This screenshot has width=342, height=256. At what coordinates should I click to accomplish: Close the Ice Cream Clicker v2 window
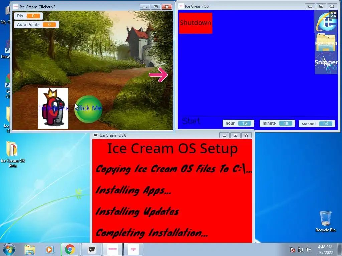[167, 7]
